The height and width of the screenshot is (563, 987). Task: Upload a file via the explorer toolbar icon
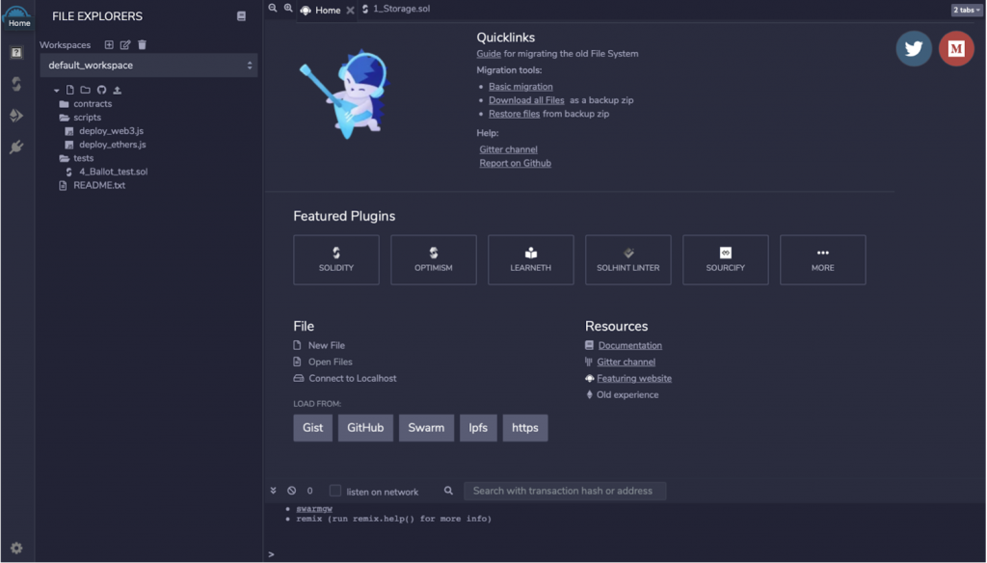[117, 90]
